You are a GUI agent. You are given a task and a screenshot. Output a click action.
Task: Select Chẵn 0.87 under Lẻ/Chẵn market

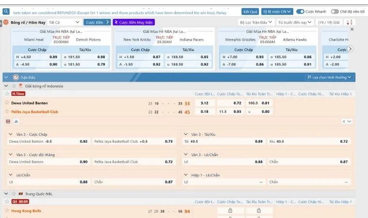(x=134, y=182)
